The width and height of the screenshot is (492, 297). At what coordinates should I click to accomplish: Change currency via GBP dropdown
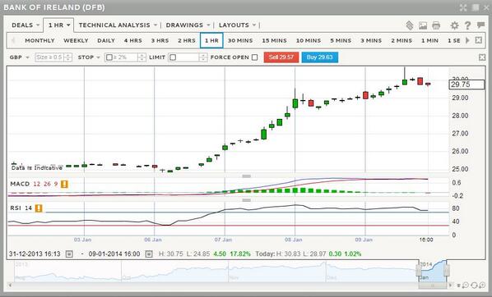19,57
